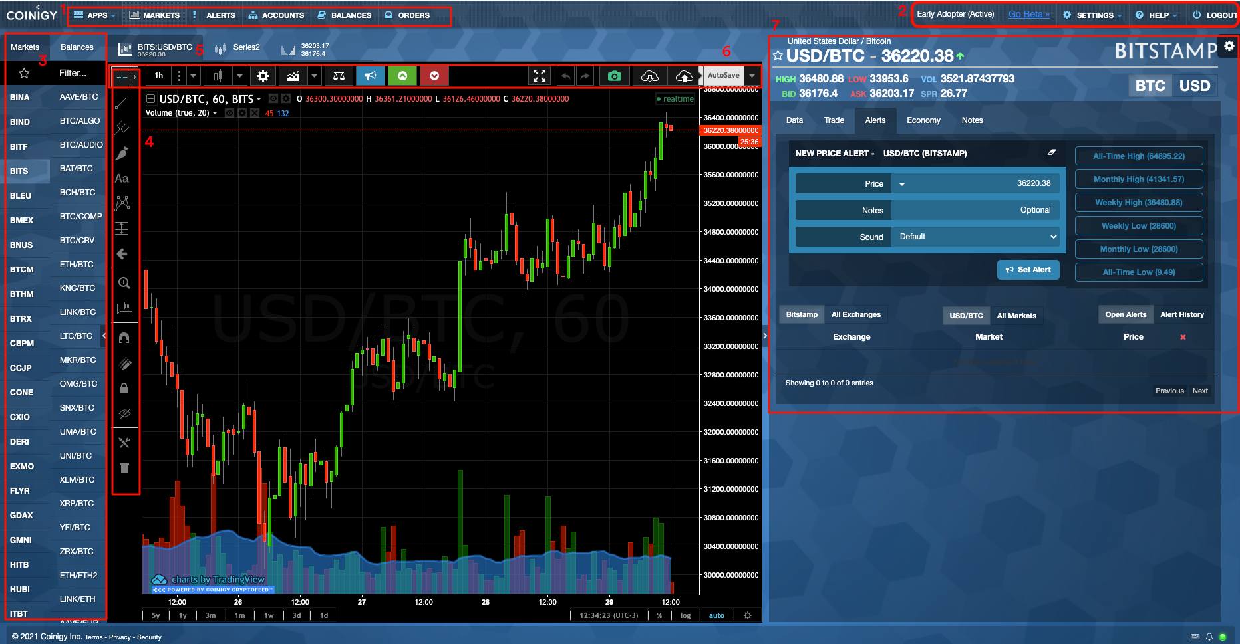Toggle log scale on the chart
The image size is (1240, 644).
(686, 615)
